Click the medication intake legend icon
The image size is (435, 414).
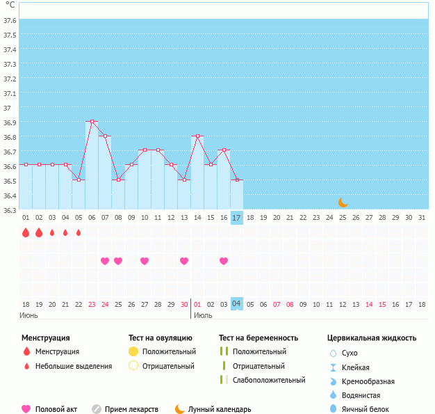(97, 409)
